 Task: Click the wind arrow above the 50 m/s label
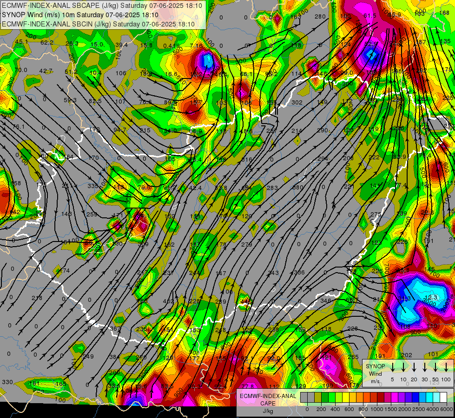coord(435,366)
